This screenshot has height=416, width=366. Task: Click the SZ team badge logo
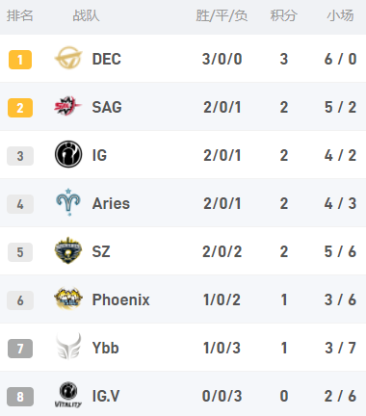tap(68, 250)
